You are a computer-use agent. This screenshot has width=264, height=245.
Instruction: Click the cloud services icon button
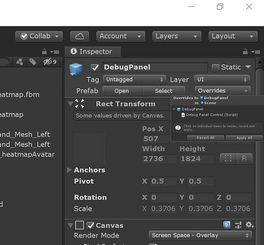tap(79, 36)
